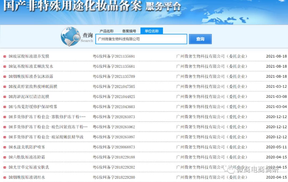Click record number 粤G妆网备字2021043603
Screen dimensions: 288x182
pos(114,107)
